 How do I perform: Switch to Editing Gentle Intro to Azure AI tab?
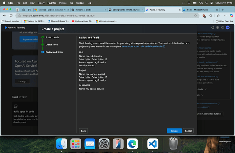tap(126, 10)
